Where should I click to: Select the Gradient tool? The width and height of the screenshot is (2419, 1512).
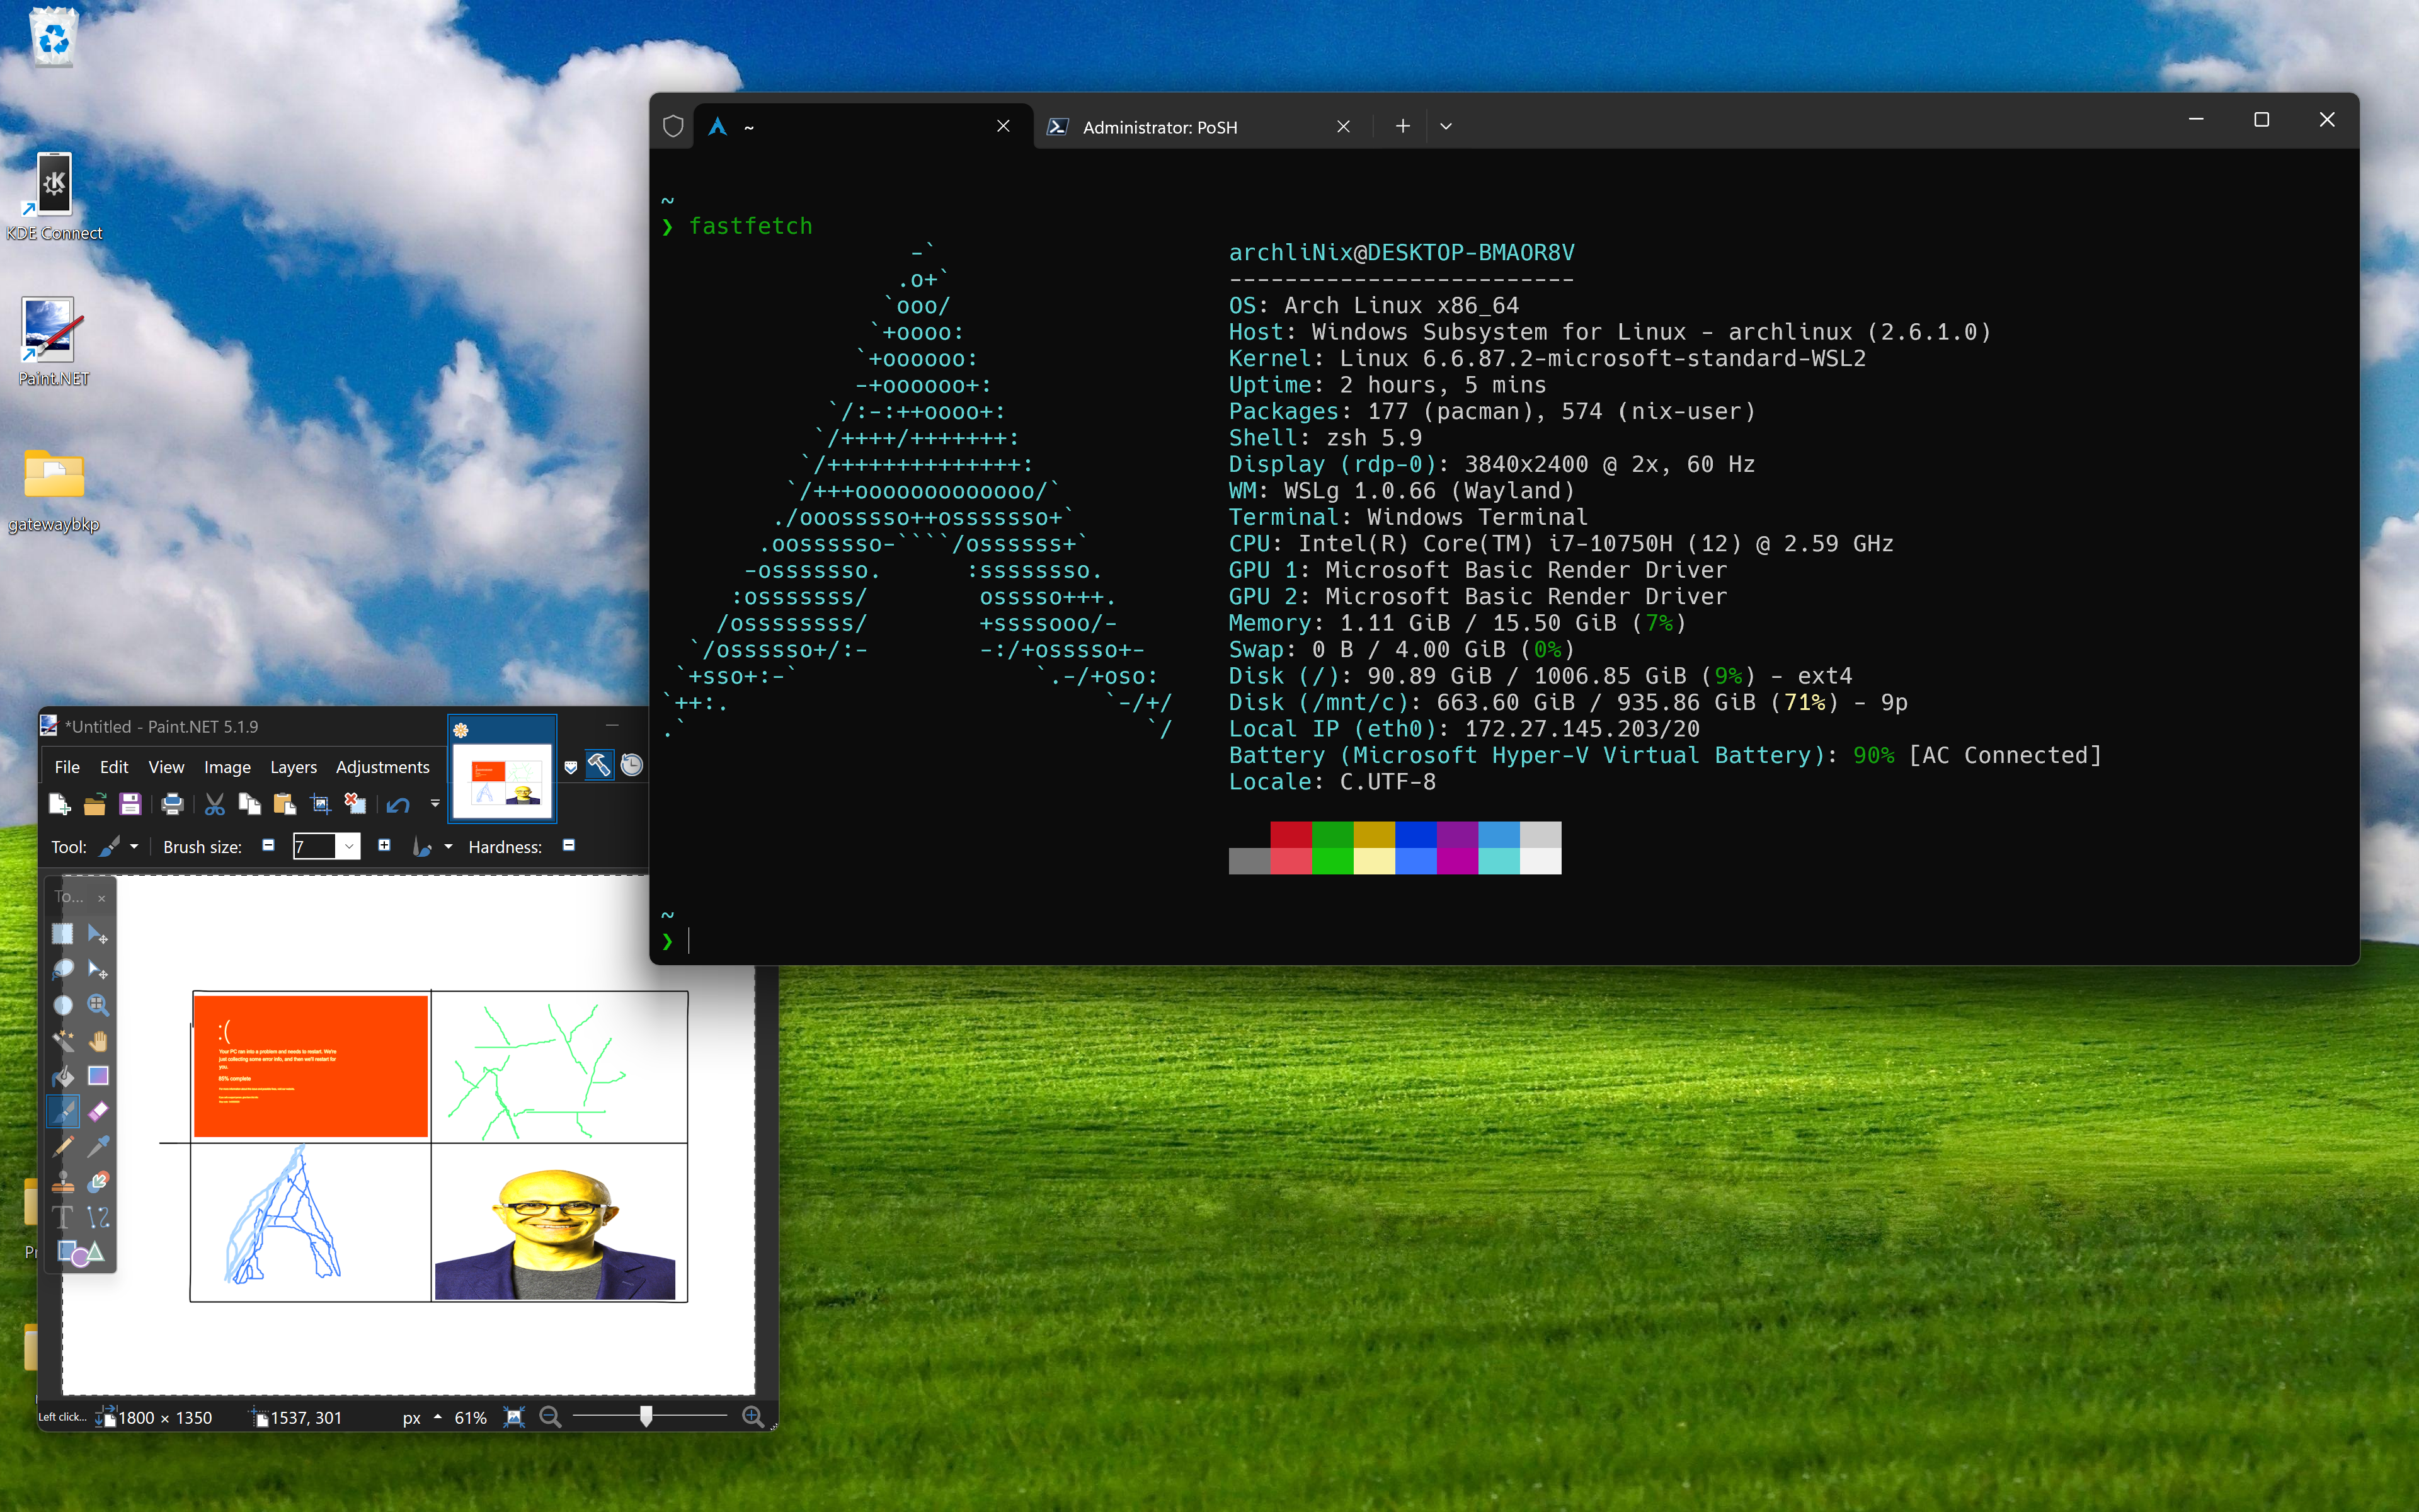(98, 1076)
